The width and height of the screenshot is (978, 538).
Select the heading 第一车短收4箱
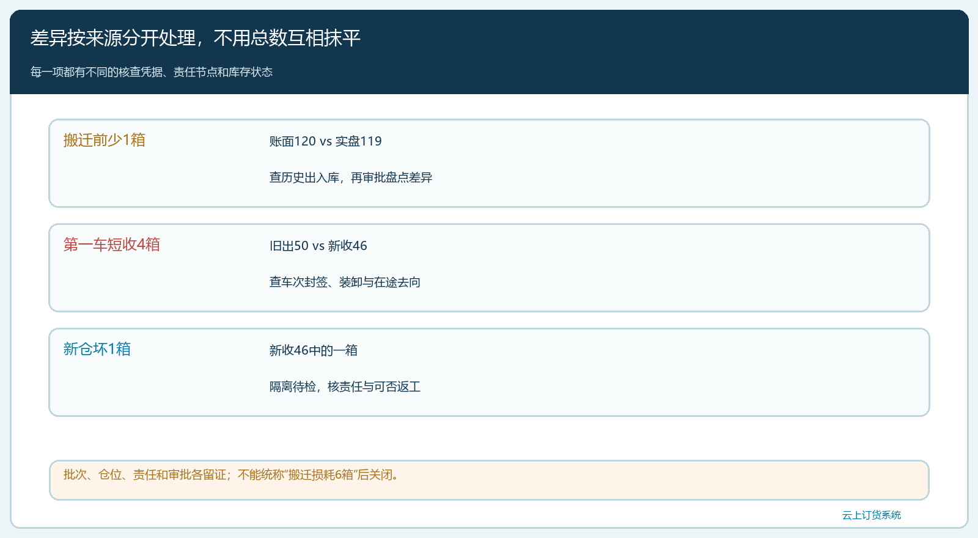tap(112, 245)
